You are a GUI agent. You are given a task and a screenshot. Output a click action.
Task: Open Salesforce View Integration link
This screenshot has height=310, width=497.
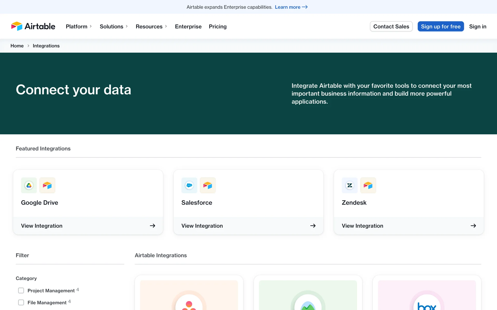[202, 226]
